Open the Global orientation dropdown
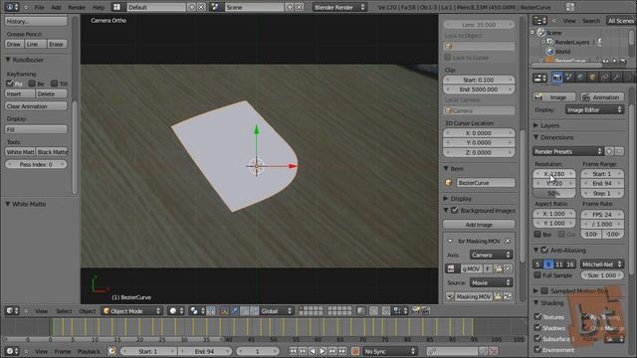Image resolution: width=637 pixels, height=358 pixels. pos(277,311)
